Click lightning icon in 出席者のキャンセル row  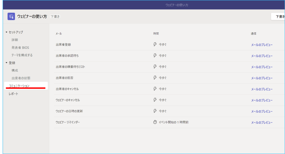pos(155,89)
